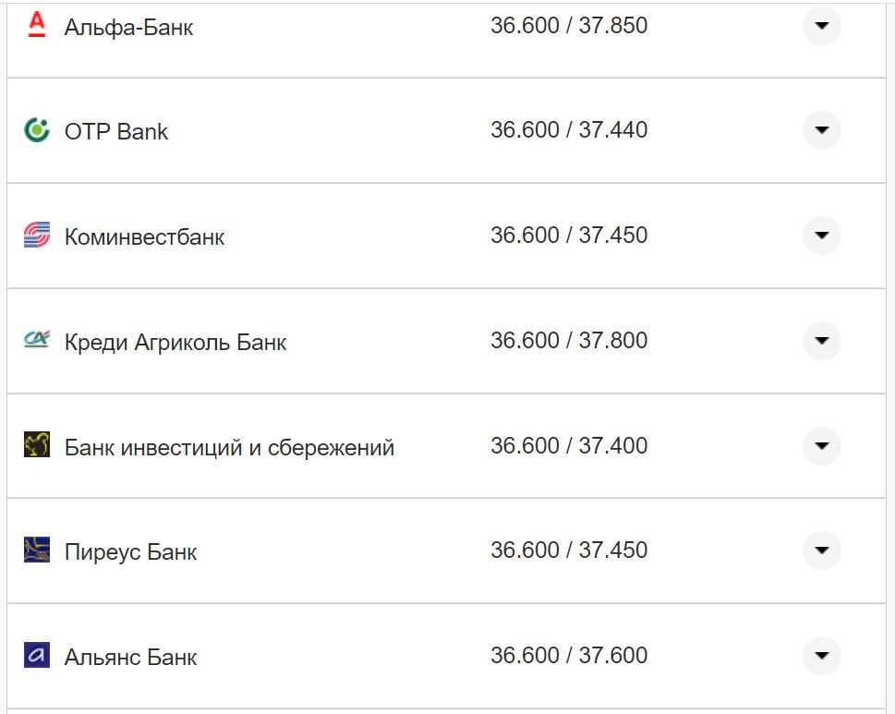The width and height of the screenshot is (895, 714).
Task: Click the 36.600 / 37.850 rate value
Action: coord(570,25)
